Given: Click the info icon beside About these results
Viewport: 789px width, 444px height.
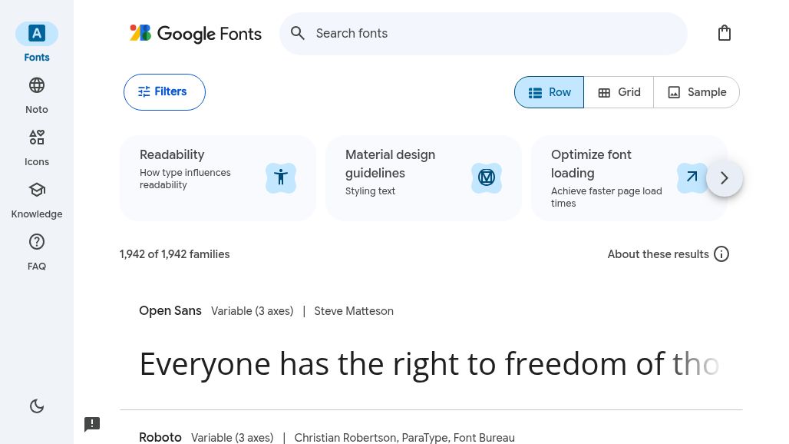Looking at the screenshot, I should tap(721, 254).
